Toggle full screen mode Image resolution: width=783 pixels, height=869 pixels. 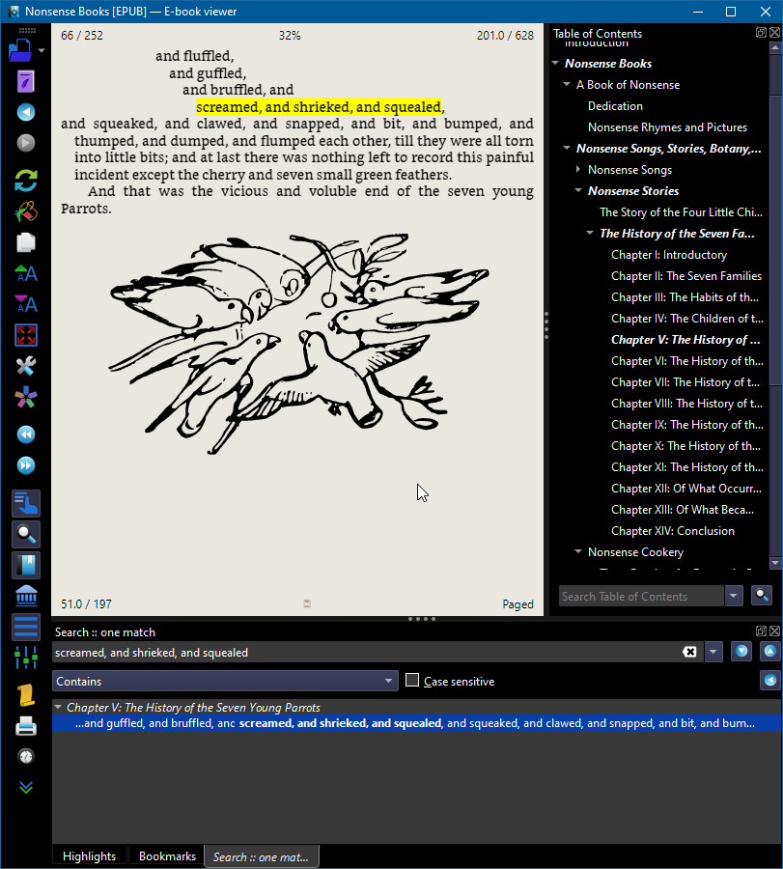25,335
